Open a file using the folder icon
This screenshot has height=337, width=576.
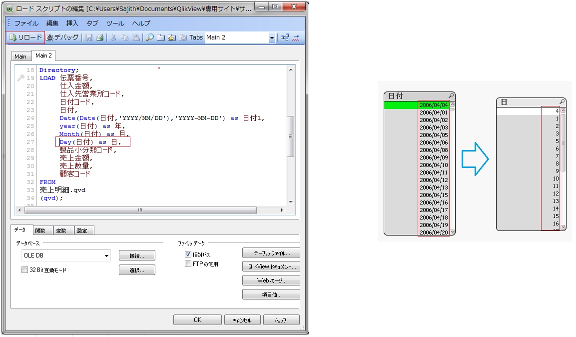[x=160, y=37]
